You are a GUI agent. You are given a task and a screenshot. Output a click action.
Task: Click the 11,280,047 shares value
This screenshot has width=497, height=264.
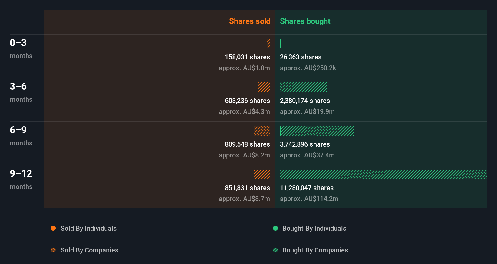point(307,188)
